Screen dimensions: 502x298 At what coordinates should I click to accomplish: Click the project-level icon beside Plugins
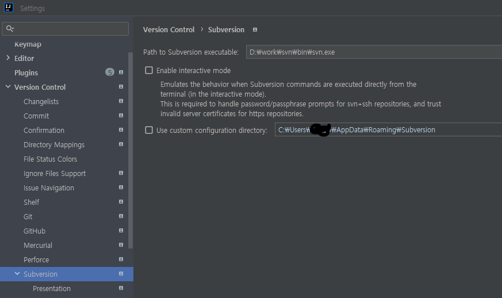121,72
